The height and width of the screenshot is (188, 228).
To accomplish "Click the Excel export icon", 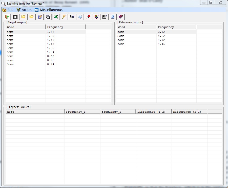I will click(x=56, y=17).
